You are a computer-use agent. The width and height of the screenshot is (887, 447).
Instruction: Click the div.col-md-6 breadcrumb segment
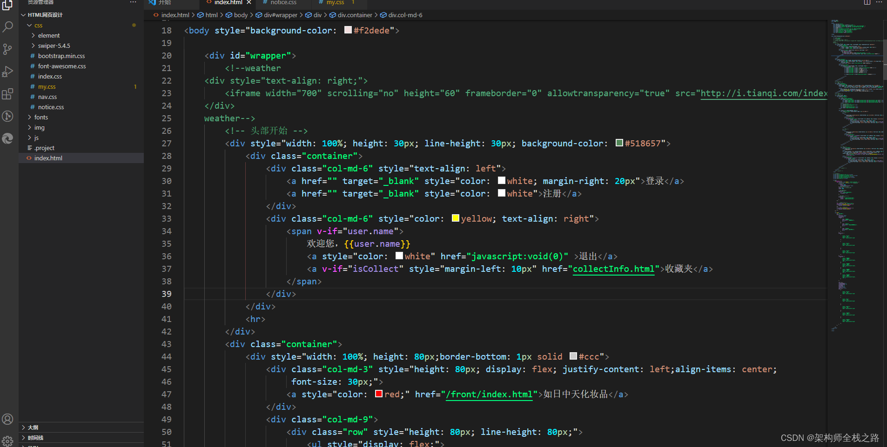click(x=405, y=15)
